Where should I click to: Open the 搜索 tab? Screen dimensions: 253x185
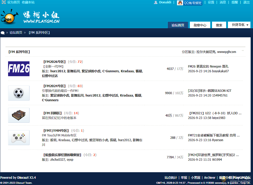point(219,25)
